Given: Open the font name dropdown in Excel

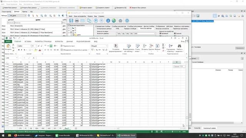Looking at the screenshot, I should [x=30, y=46].
